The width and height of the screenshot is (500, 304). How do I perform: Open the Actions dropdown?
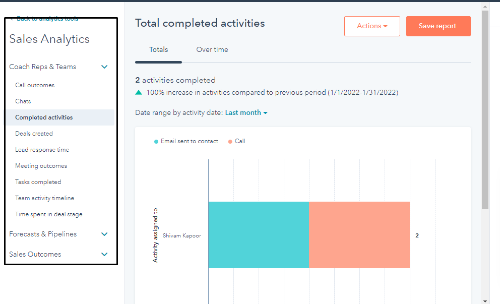click(372, 26)
